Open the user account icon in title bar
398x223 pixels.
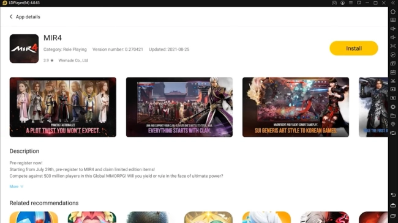click(342, 3)
